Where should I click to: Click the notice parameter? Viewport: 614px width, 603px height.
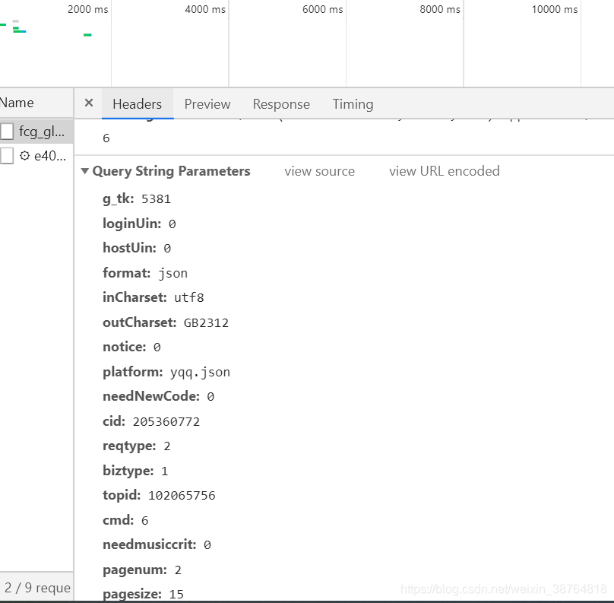[x=131, y=348]
